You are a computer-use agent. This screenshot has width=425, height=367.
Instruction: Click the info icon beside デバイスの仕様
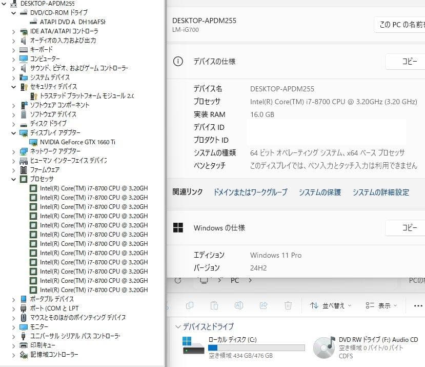(178, 61)
